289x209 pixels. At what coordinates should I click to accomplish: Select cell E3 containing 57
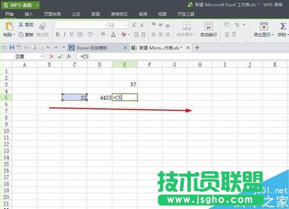pos(125,85)
